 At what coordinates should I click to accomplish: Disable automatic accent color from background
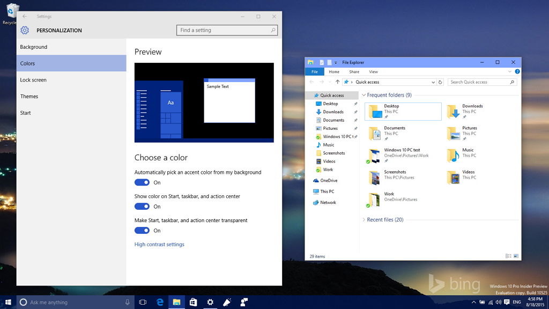click(x=141, y=182)
